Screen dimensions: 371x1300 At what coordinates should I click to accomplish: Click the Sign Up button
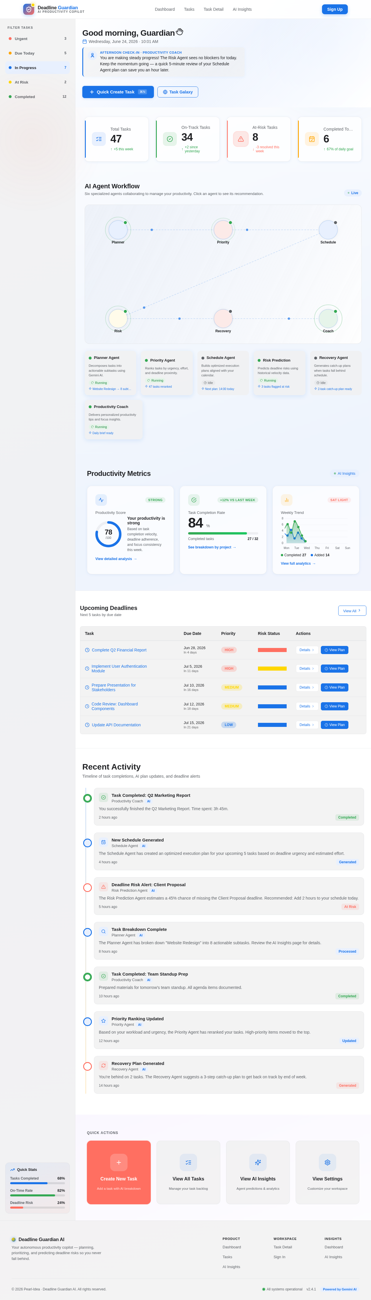(x=335, y=9)
